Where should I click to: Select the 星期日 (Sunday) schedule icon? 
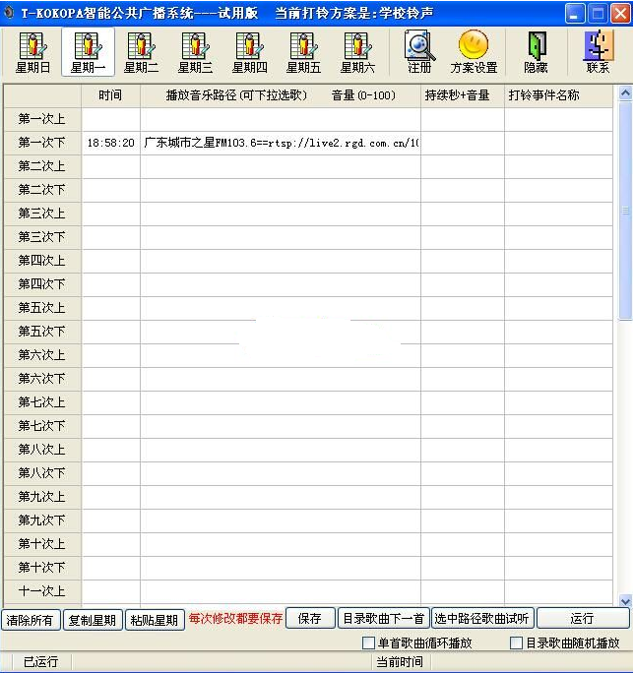pos(33,51)
